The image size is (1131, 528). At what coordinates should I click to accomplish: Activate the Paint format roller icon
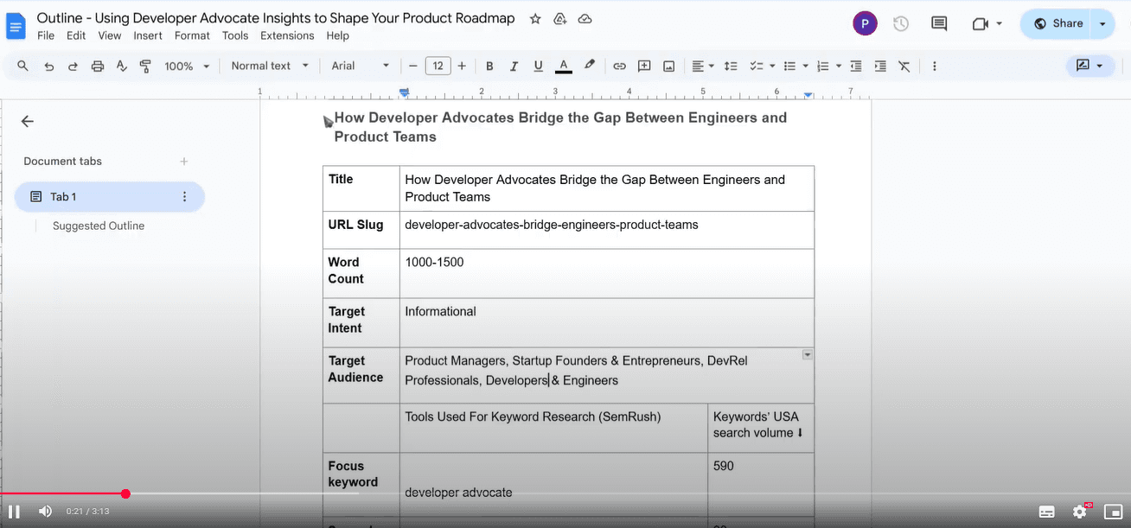point(145,66)
